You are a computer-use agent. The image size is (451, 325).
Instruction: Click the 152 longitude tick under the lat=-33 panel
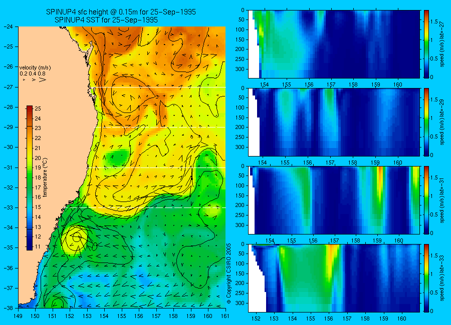(256, 318)
